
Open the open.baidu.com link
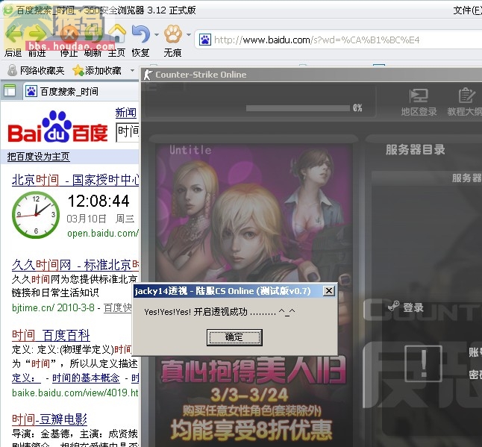coord(103,234)
